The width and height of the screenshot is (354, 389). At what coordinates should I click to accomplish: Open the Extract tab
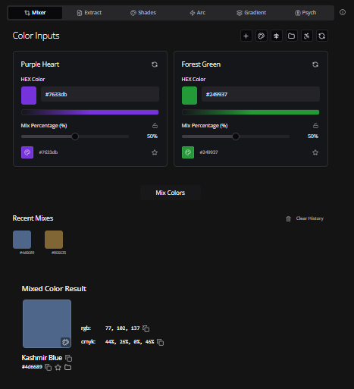click(x=89, y=13)
